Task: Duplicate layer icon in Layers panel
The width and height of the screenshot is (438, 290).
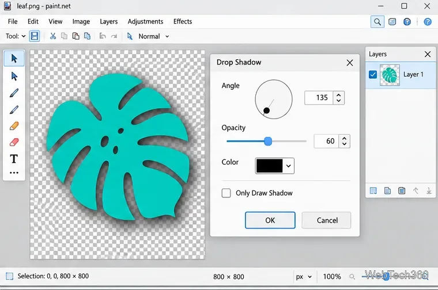Action: [x=387, y=190]
